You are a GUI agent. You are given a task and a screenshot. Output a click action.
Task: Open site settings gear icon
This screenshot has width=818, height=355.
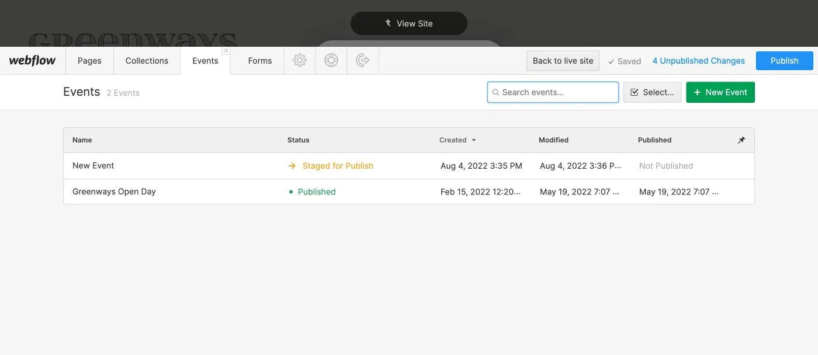point(300,60)
